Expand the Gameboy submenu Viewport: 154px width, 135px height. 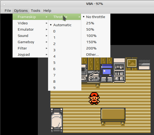coord(30,42)
